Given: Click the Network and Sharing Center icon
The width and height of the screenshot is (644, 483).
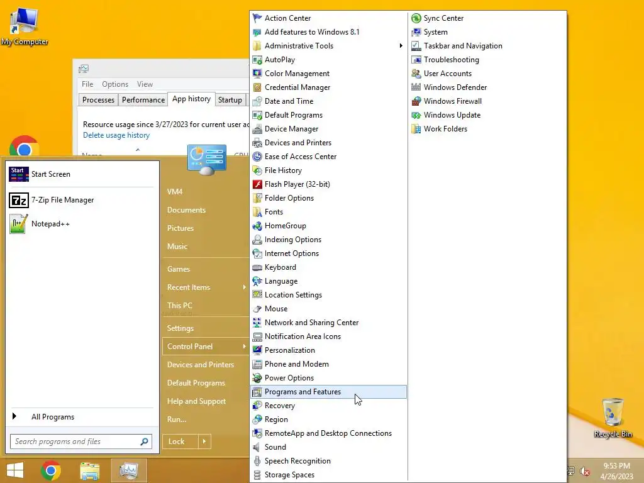Looking at the screenshot, I should pos(257,323).
